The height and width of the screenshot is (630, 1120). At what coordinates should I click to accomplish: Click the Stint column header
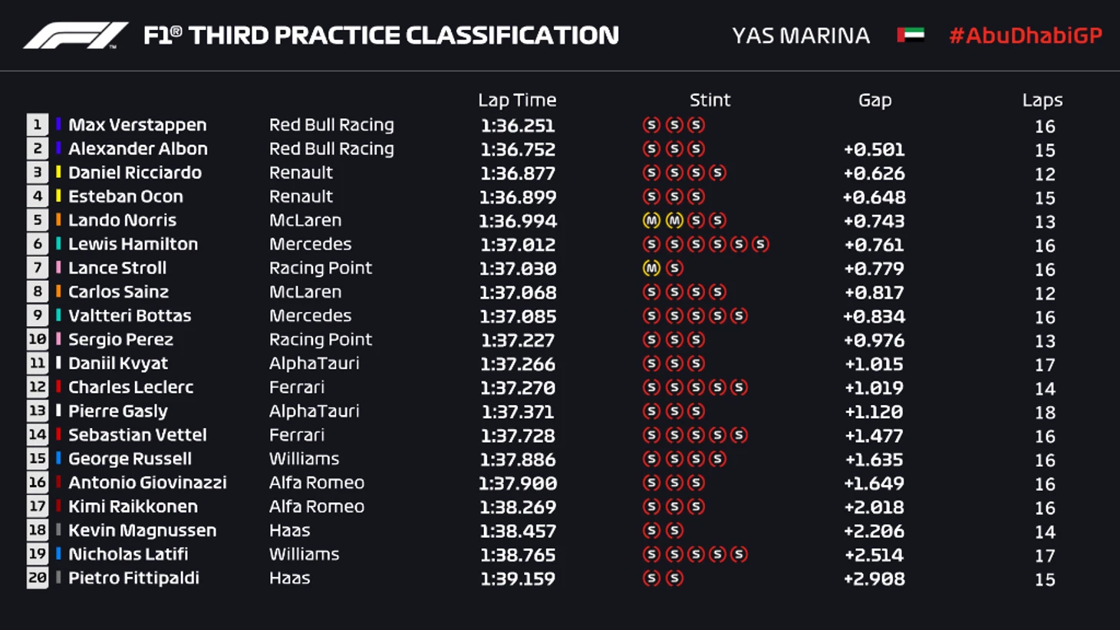(x=710, y=100)
